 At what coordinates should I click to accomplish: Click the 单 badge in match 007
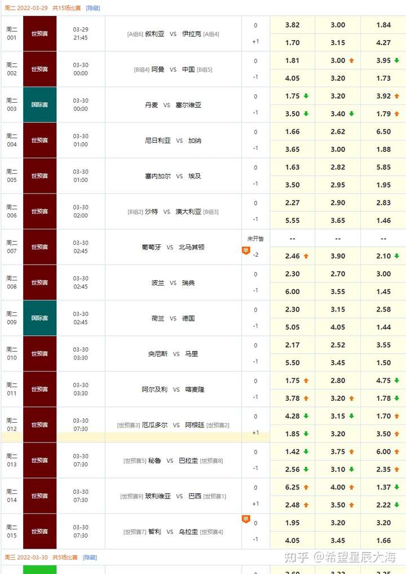click(246, 251)
